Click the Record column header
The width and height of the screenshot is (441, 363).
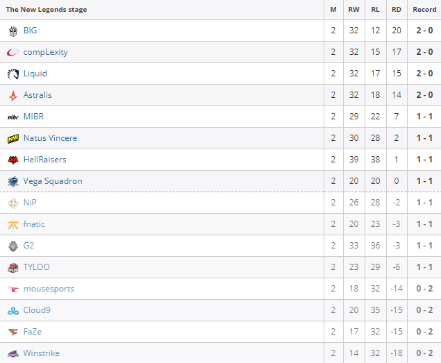pyautogui.click(x=424, y=10)
